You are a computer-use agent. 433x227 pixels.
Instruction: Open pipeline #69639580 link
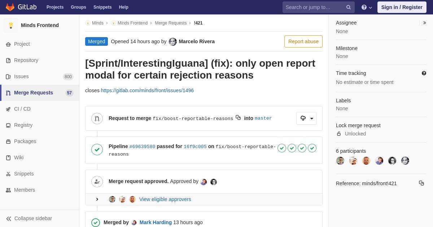coord(142,147)
